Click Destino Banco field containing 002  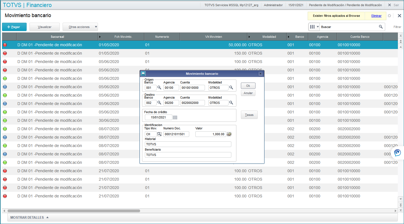point(151,103)
